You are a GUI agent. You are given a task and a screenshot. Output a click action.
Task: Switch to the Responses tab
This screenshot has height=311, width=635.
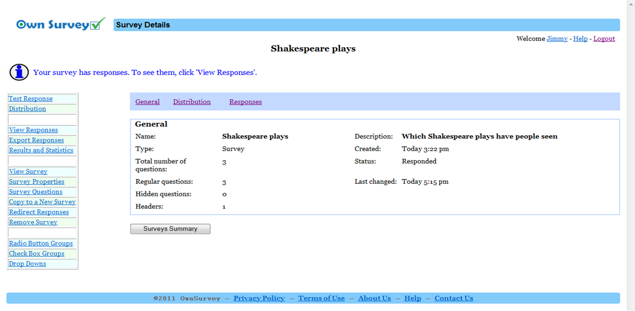pos(245,102)
